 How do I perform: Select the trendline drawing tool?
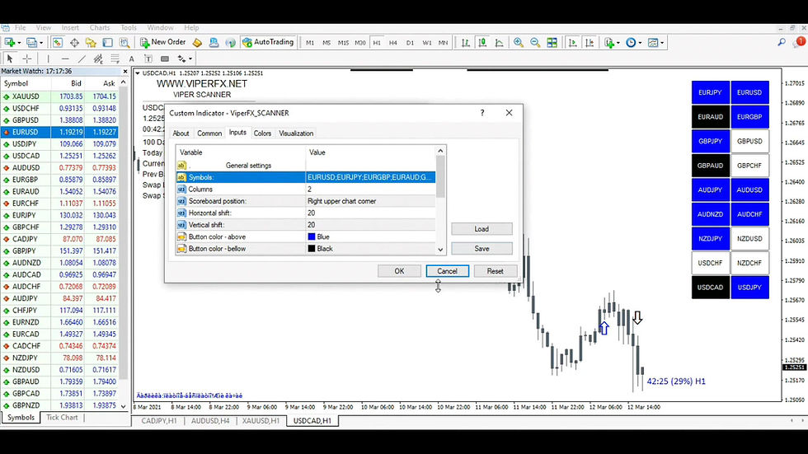(x=82, y=59)
